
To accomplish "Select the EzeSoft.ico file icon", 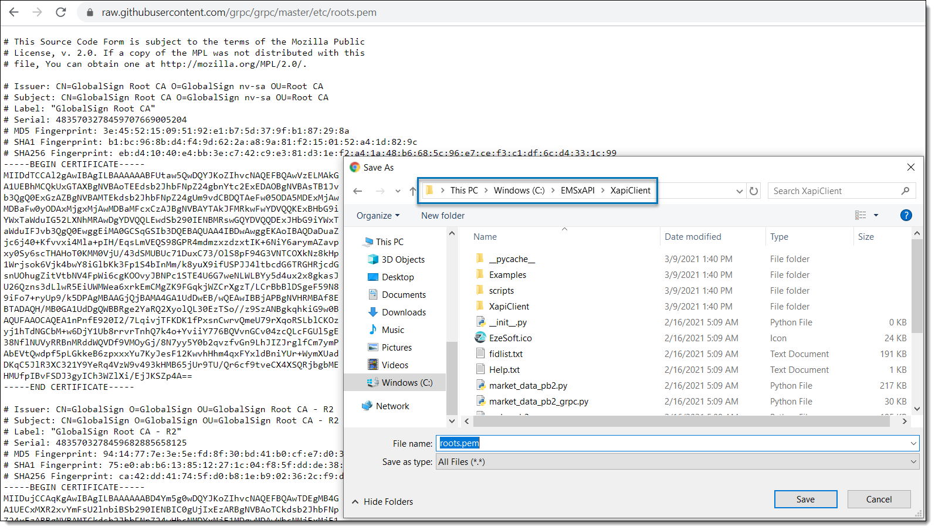I will point(480,338).
